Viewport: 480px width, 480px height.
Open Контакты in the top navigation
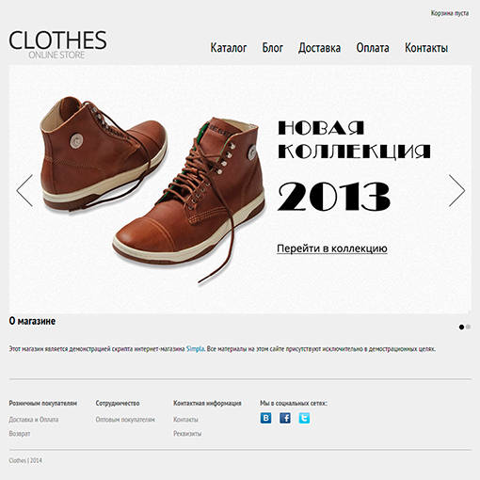pyautogui.click(x=426, y=48)
